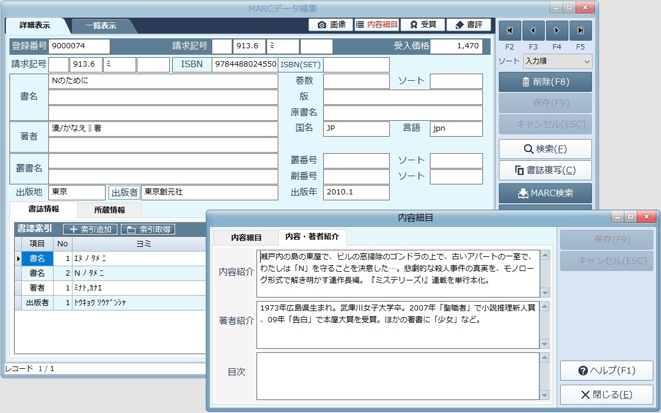Image resolution: width=661 pixels, height=413 pixels.
Task: Click the 出版年 field 2010.1
Action: (x=357, y=193)
